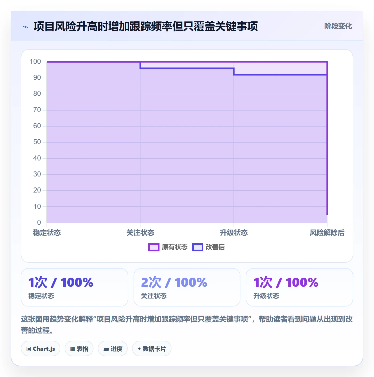Click the 0 y-axis tick label

point(39,222)
